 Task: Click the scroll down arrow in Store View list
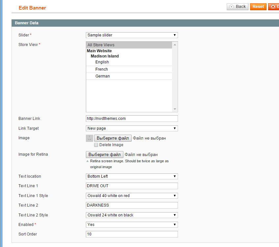coord(175,109)
